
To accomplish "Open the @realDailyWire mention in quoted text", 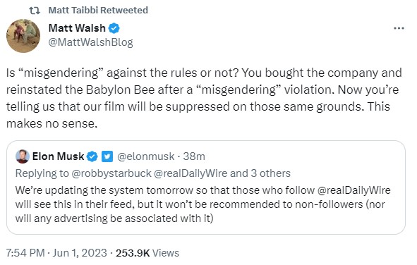I will coord(353,190).
